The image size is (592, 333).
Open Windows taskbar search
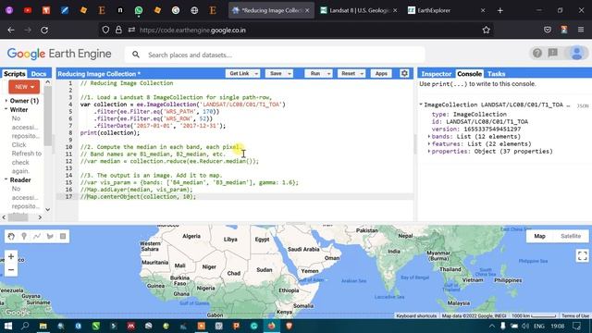[x=25, y=326]
